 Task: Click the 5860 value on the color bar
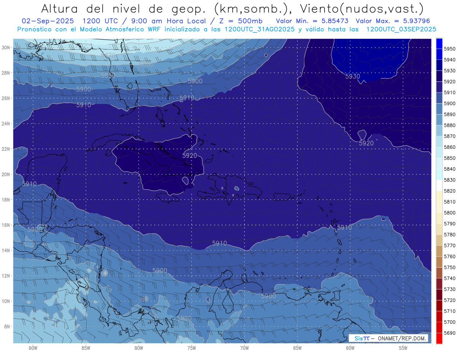click(x=450, y=147)
